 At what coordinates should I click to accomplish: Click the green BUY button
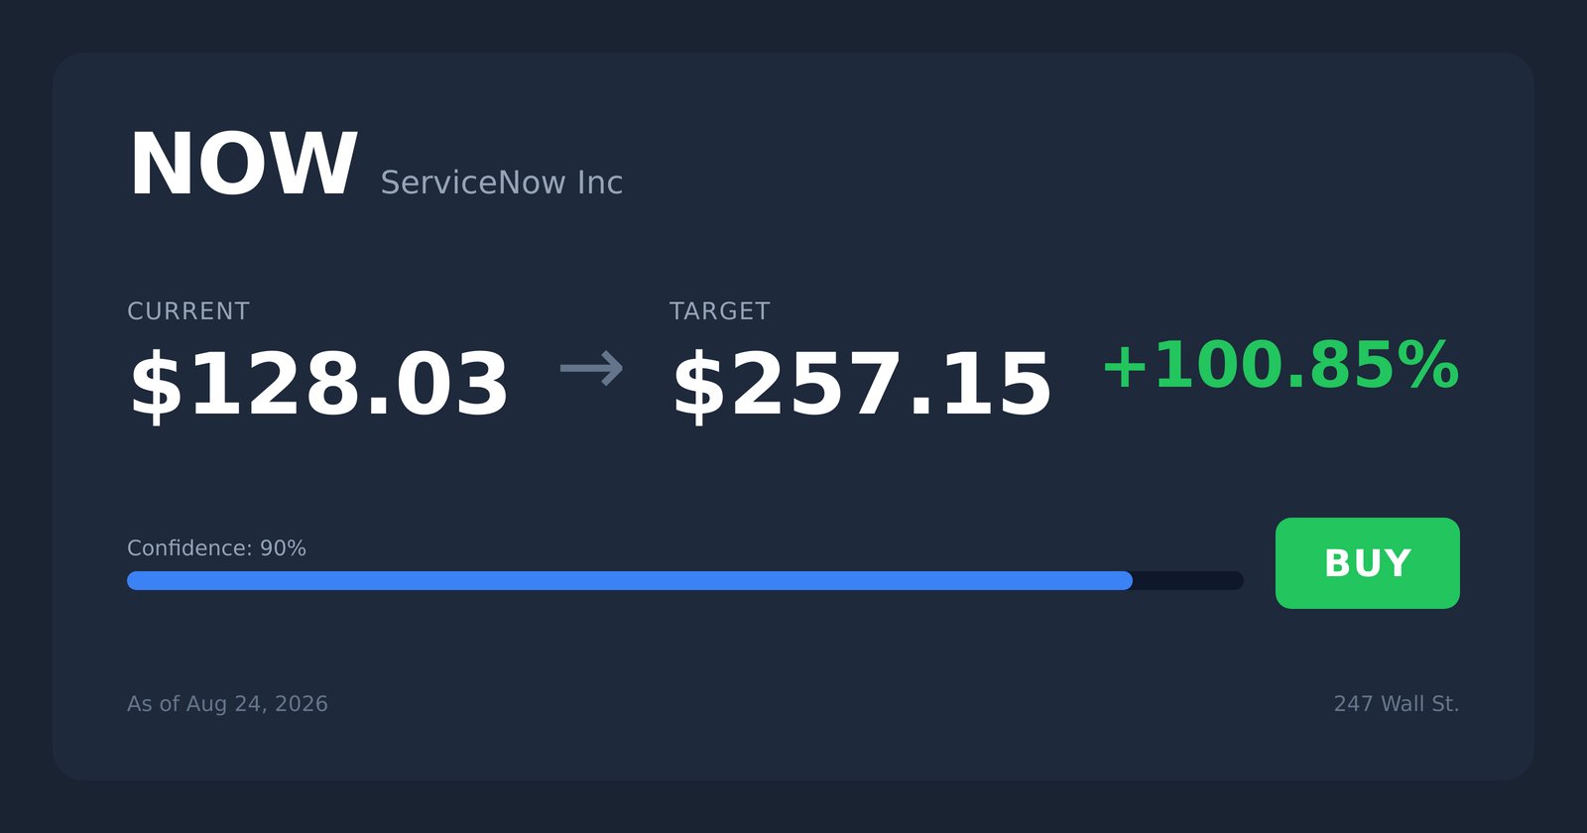1367,563
